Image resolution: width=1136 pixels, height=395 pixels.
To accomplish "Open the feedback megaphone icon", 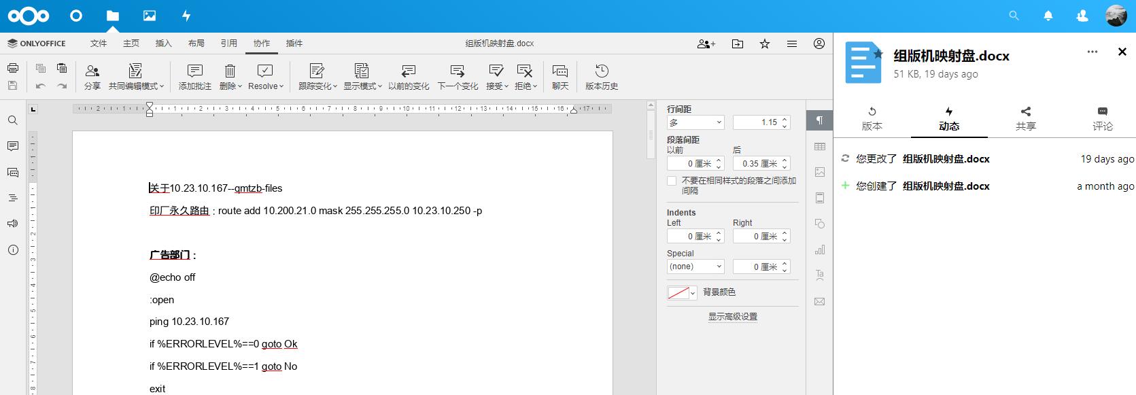I will click(x=13, y=224).
